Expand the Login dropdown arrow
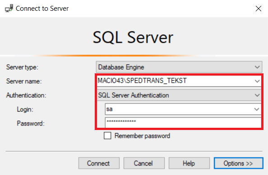Viewport: 268px width, 175px height. pos(257,109)
